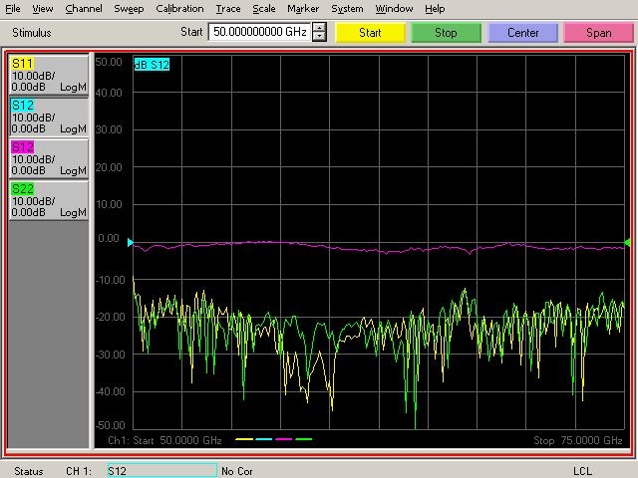The width and height of the screenshot is (638, 478).
Task: Increase Start frequency with up arrow
Action: coord(319,28)
